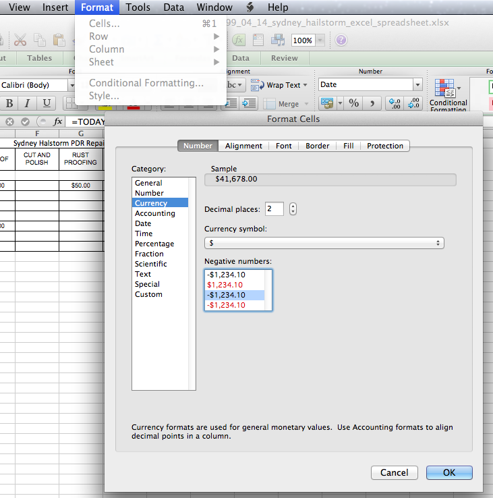Open the Conditional Formatting ribbon button
Screen dimensions: 493x498
click(x=448, y=94)
